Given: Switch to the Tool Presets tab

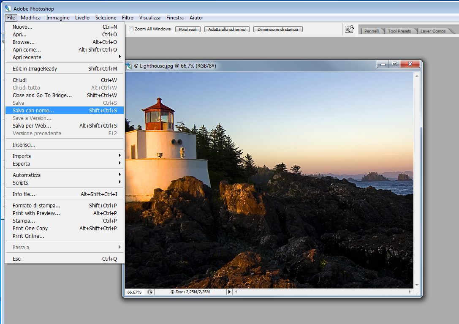Looking at the screenshot, I should 399,31.
